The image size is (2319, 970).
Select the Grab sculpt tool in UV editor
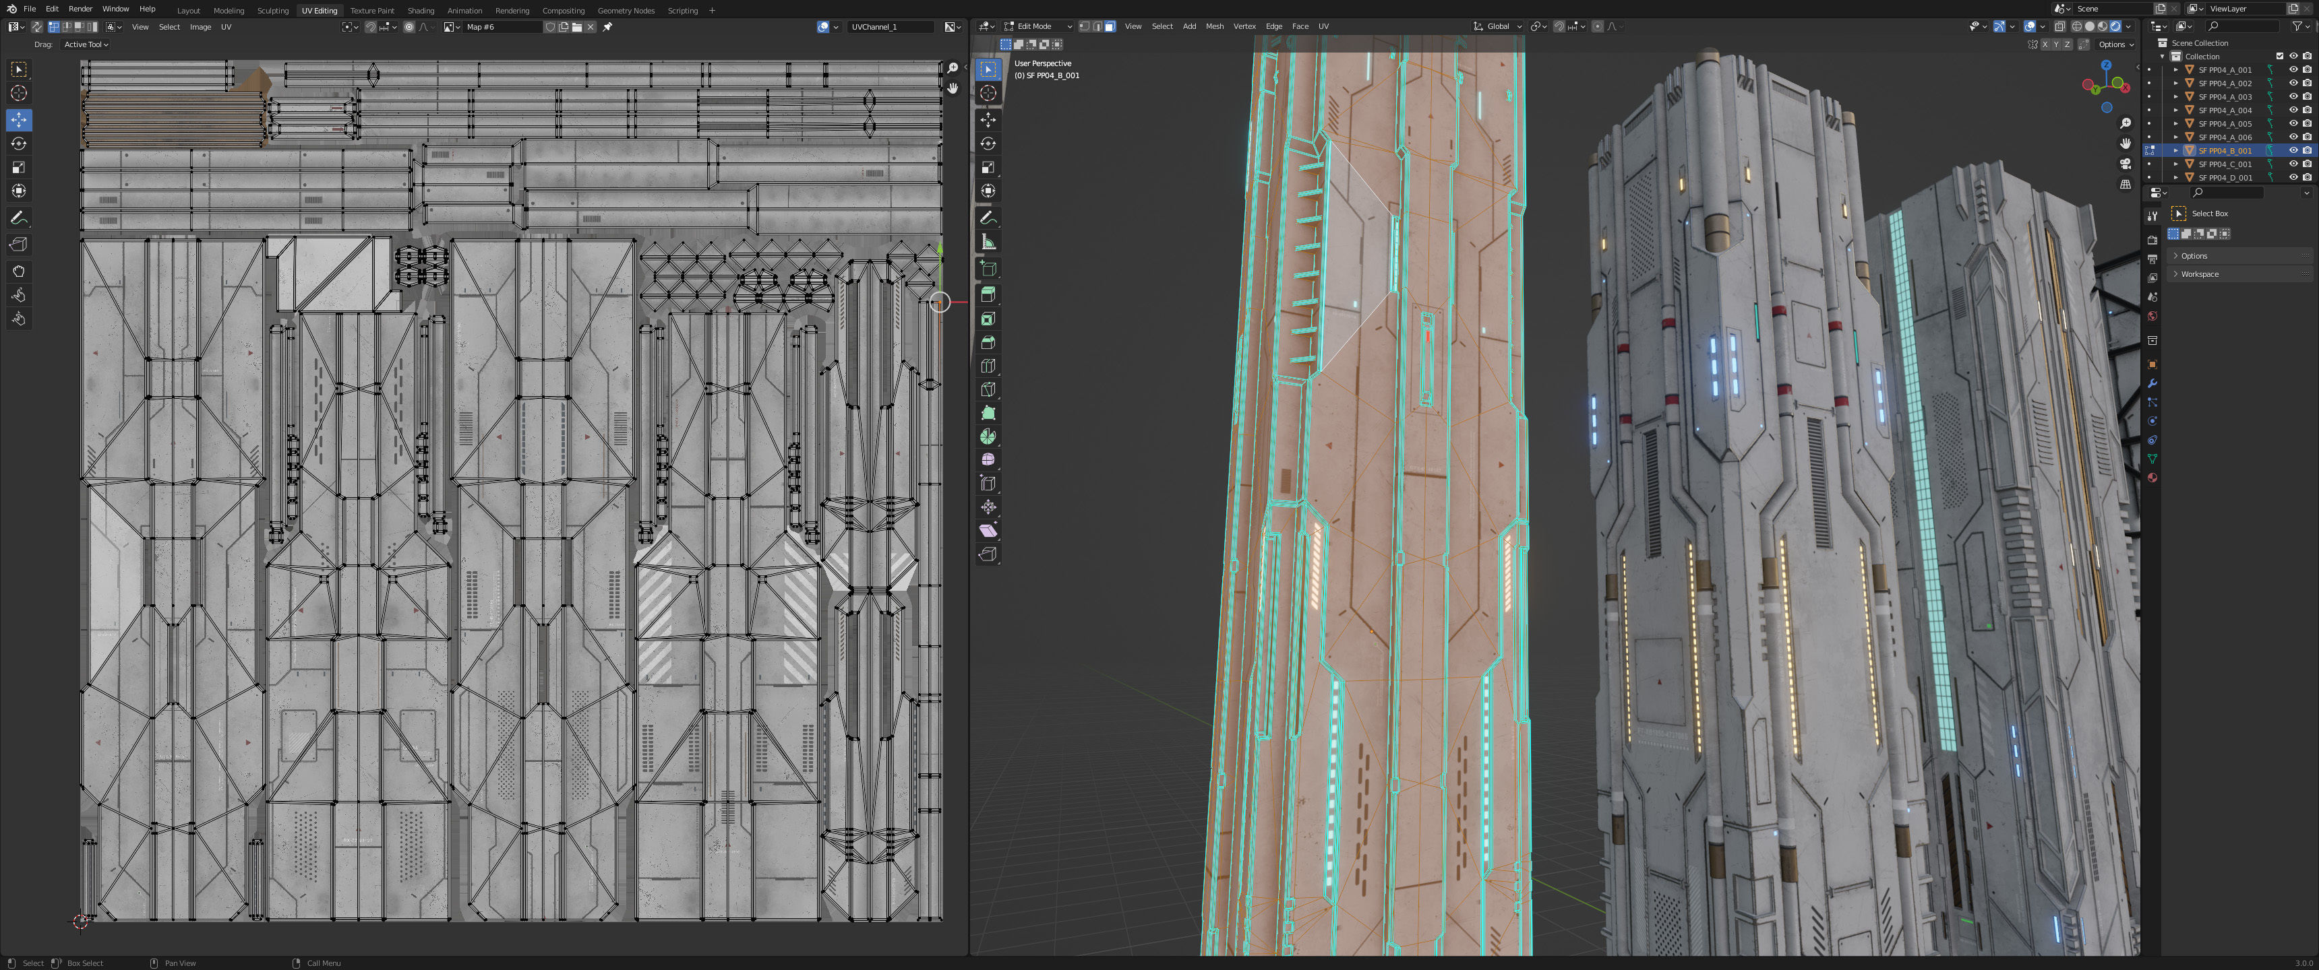(x=19, y=271)
